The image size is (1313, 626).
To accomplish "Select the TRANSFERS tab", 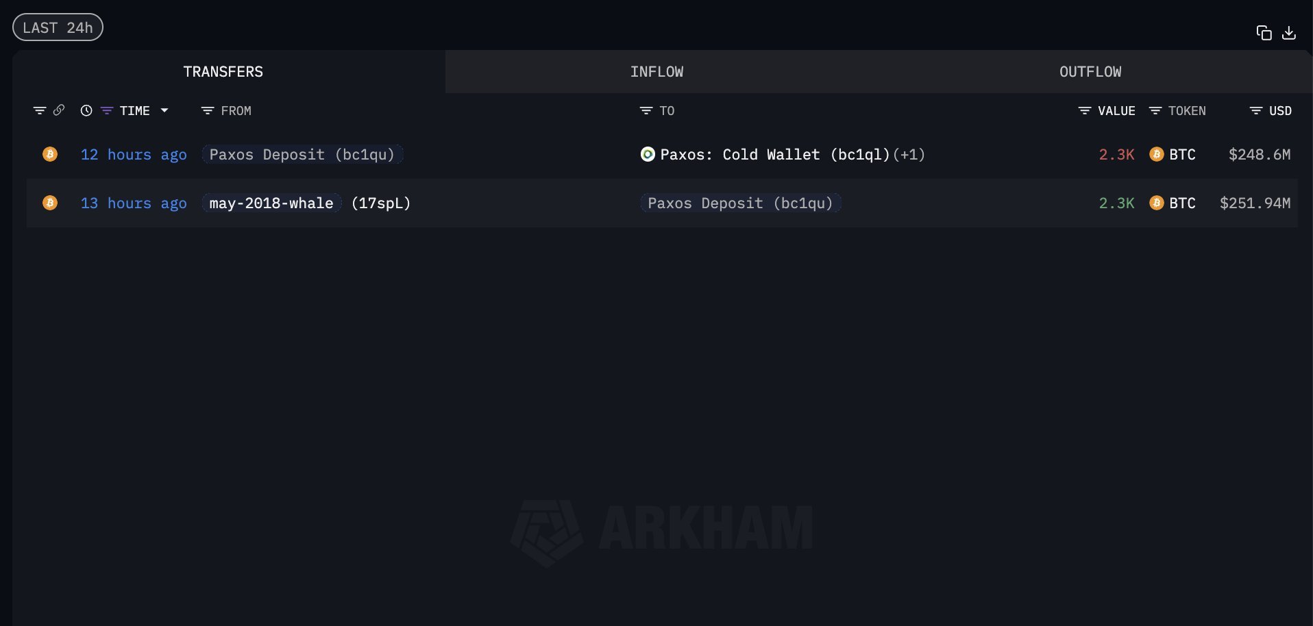I will coord(223,72).
